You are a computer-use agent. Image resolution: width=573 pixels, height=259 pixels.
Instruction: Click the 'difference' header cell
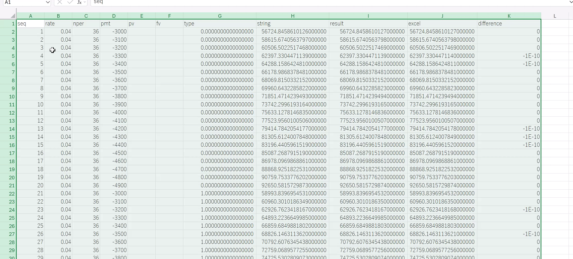point(509,24)
